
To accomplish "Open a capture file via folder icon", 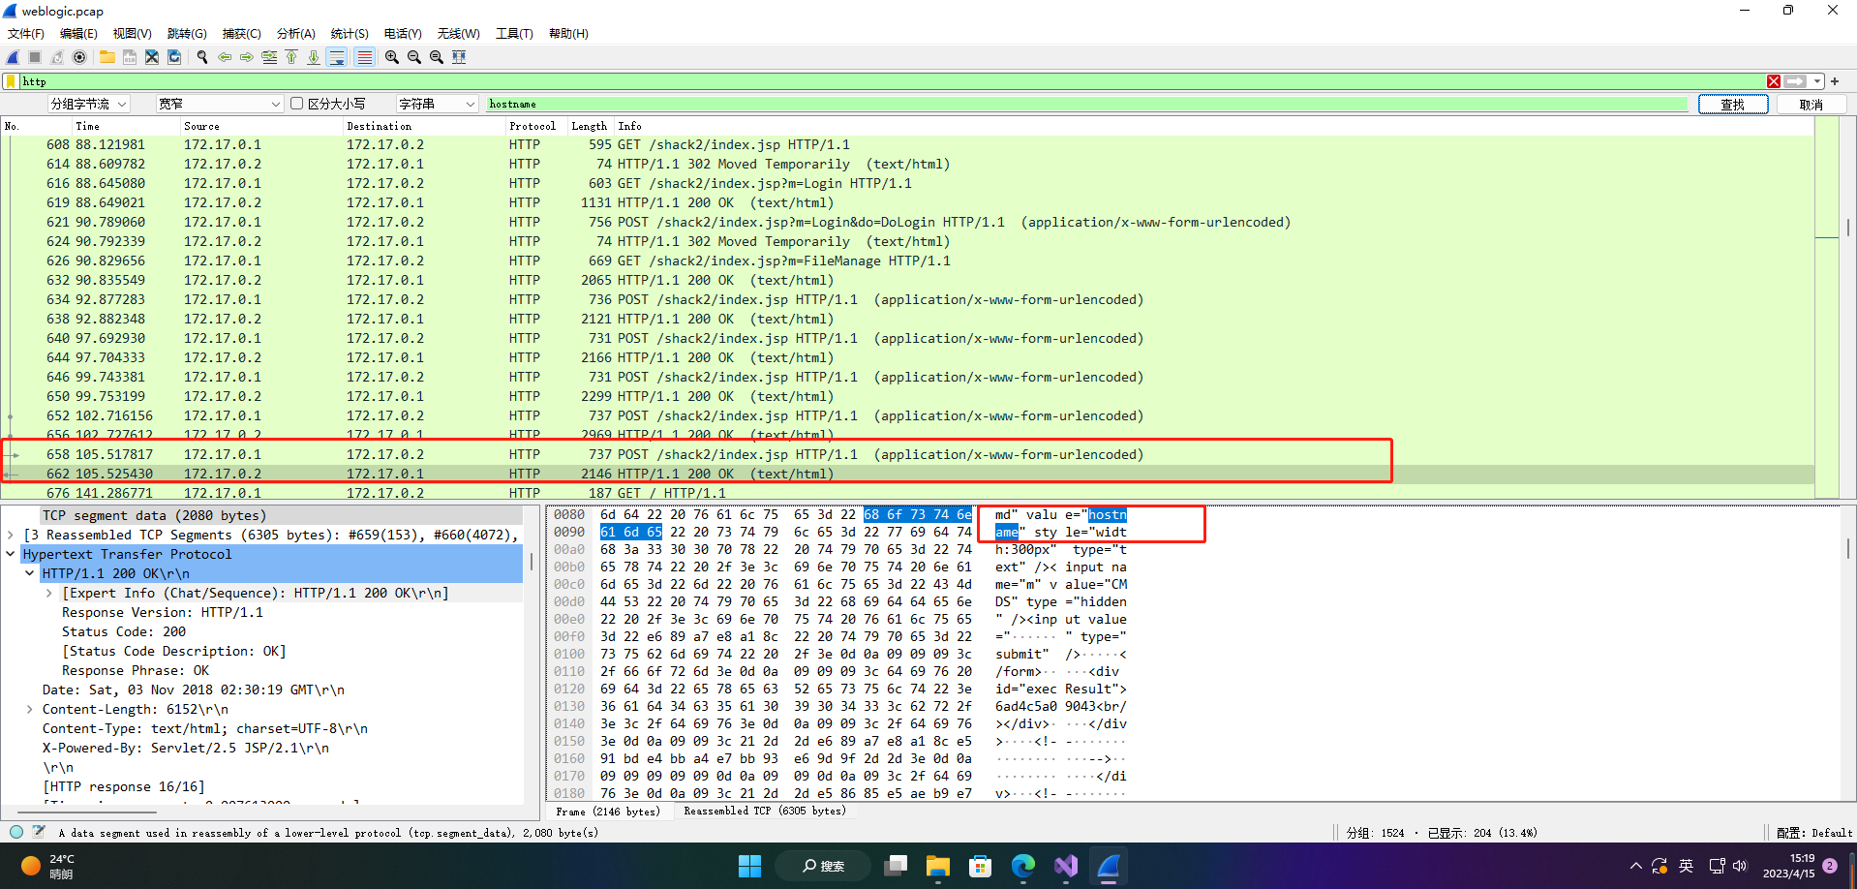I will click(107, 57).
